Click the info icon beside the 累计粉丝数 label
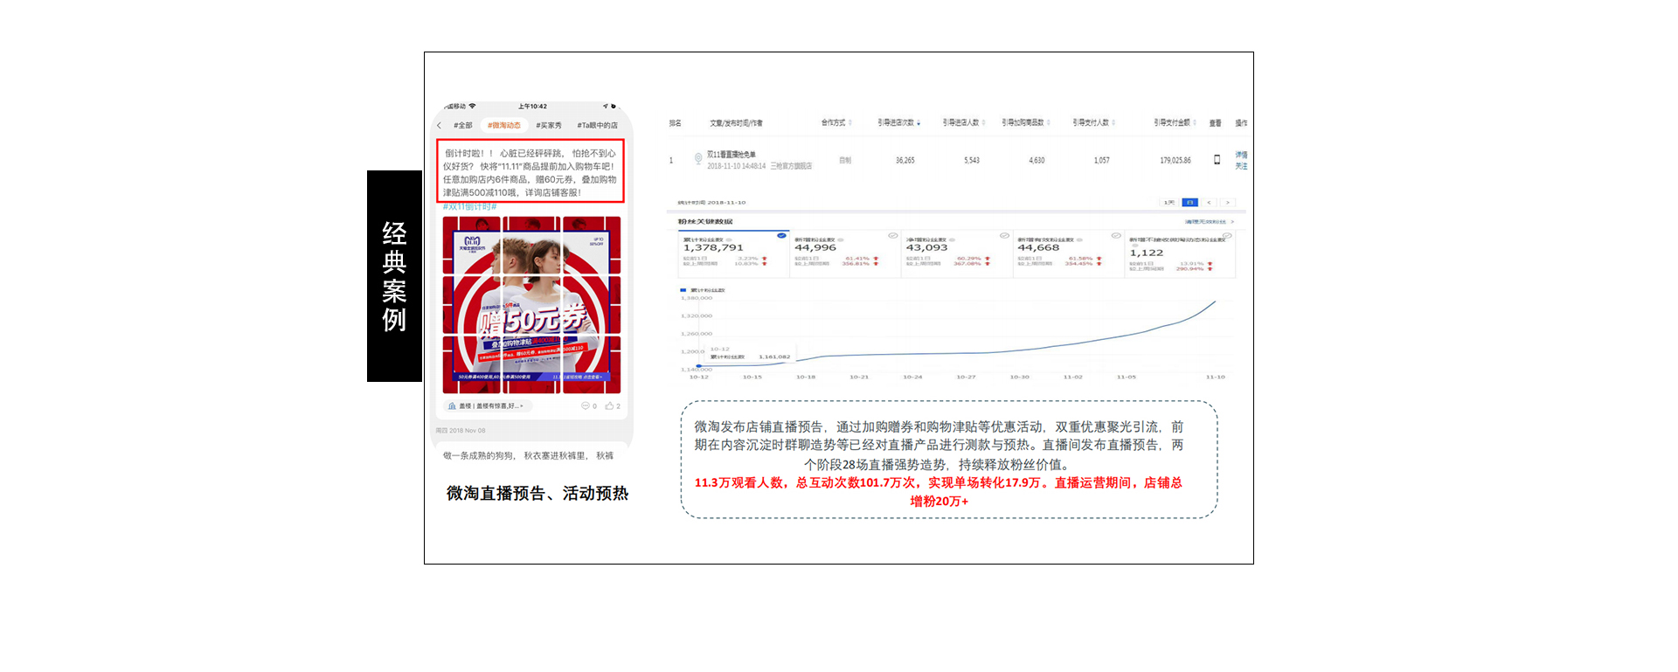The image size is (1678, 672). [731, 239]
